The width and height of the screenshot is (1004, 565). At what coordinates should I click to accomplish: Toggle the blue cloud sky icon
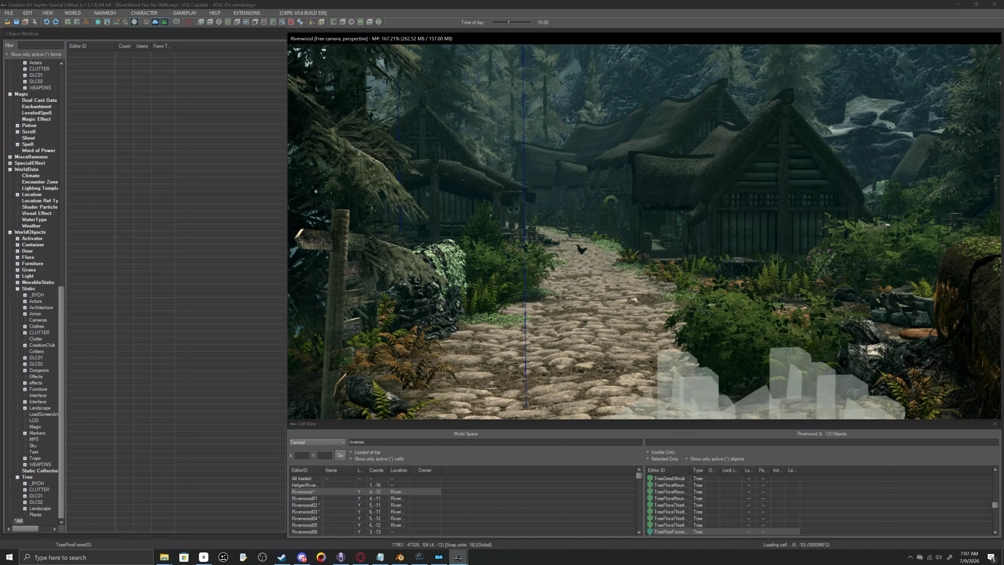point(155,22)
